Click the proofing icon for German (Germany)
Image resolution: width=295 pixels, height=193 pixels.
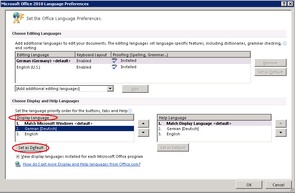pos(115,60)
